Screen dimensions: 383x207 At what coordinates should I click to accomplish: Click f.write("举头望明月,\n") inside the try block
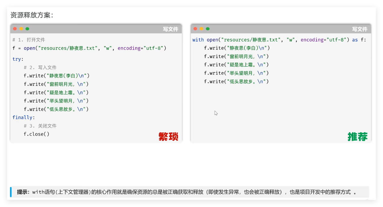(56, 101)
